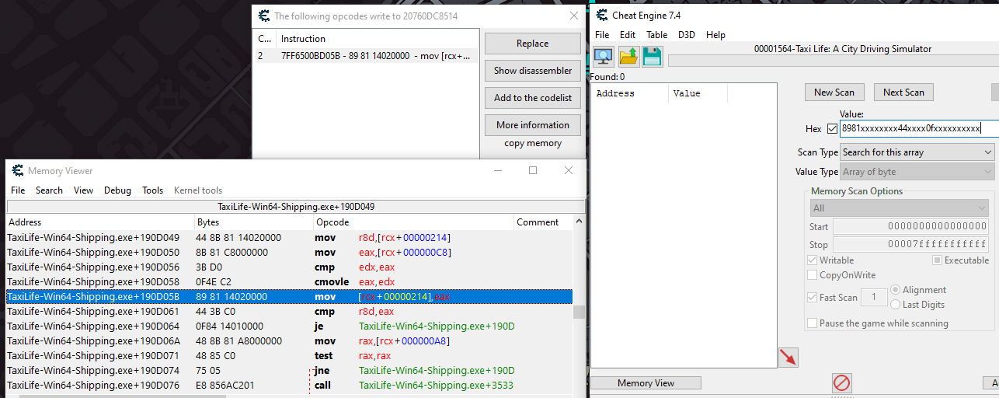The height and width of the screenshot is (398, 999).
Task: Click the save table floppy icon
Action: 652,57
